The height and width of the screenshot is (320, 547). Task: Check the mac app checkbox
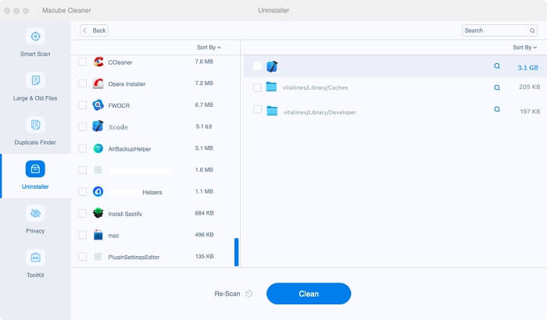pyautogui.click(x=82, y=235)
